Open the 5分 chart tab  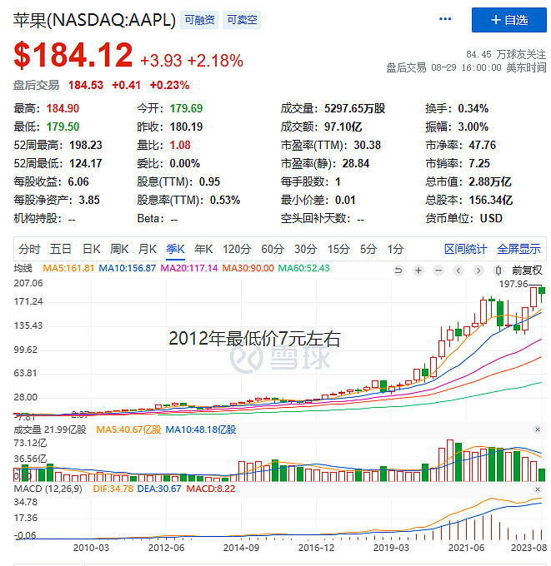pos(368,249)
